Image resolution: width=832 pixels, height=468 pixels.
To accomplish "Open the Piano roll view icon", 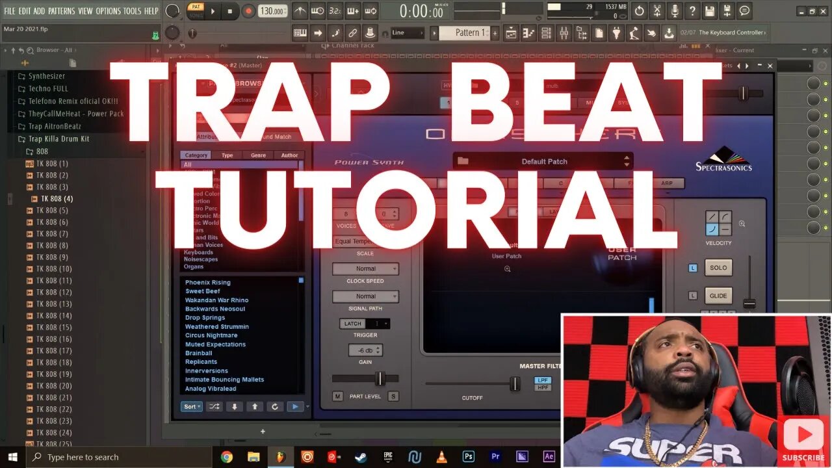I will tap(528, 32).
